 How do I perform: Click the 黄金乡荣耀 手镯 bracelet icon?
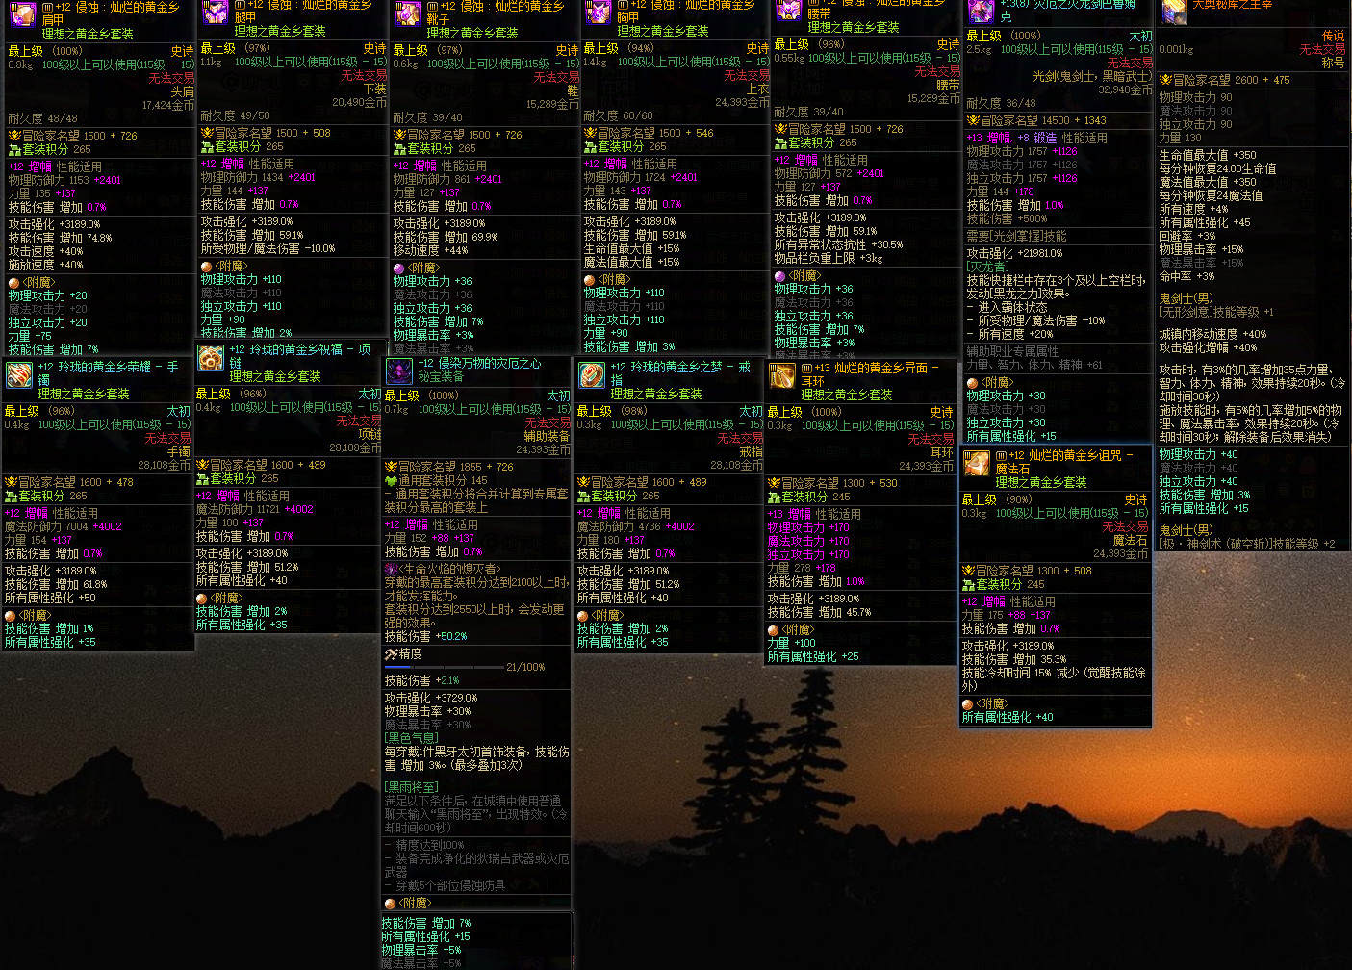(18, 375)
